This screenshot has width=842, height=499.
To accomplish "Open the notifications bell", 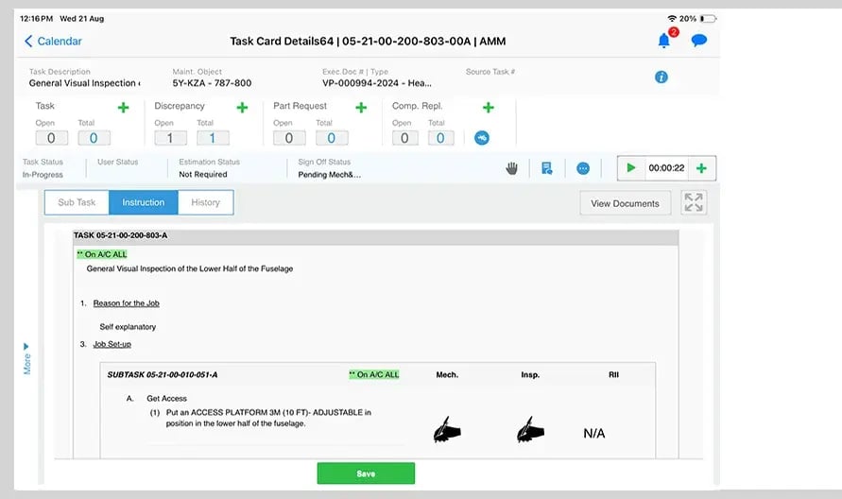I will tap(663, 41).
